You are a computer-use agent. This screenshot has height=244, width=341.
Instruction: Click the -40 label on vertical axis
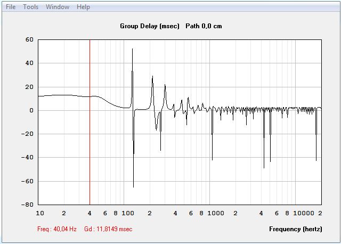(x=27, y=157)
